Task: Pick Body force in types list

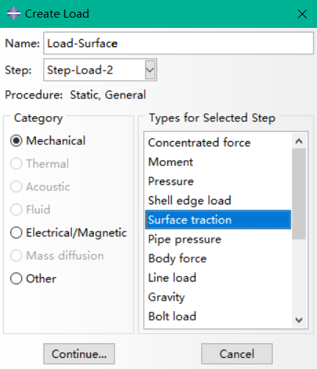Action: (x=218, y=259)
